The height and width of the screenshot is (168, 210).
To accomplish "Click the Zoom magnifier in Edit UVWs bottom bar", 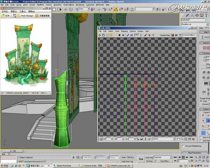I will click(x=182, y=139).
